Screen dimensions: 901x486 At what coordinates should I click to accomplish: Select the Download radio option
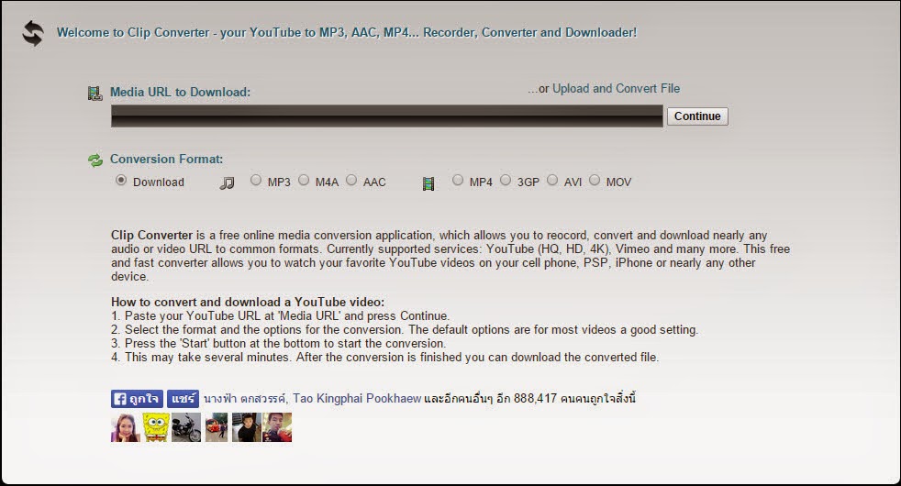[121, 181]
